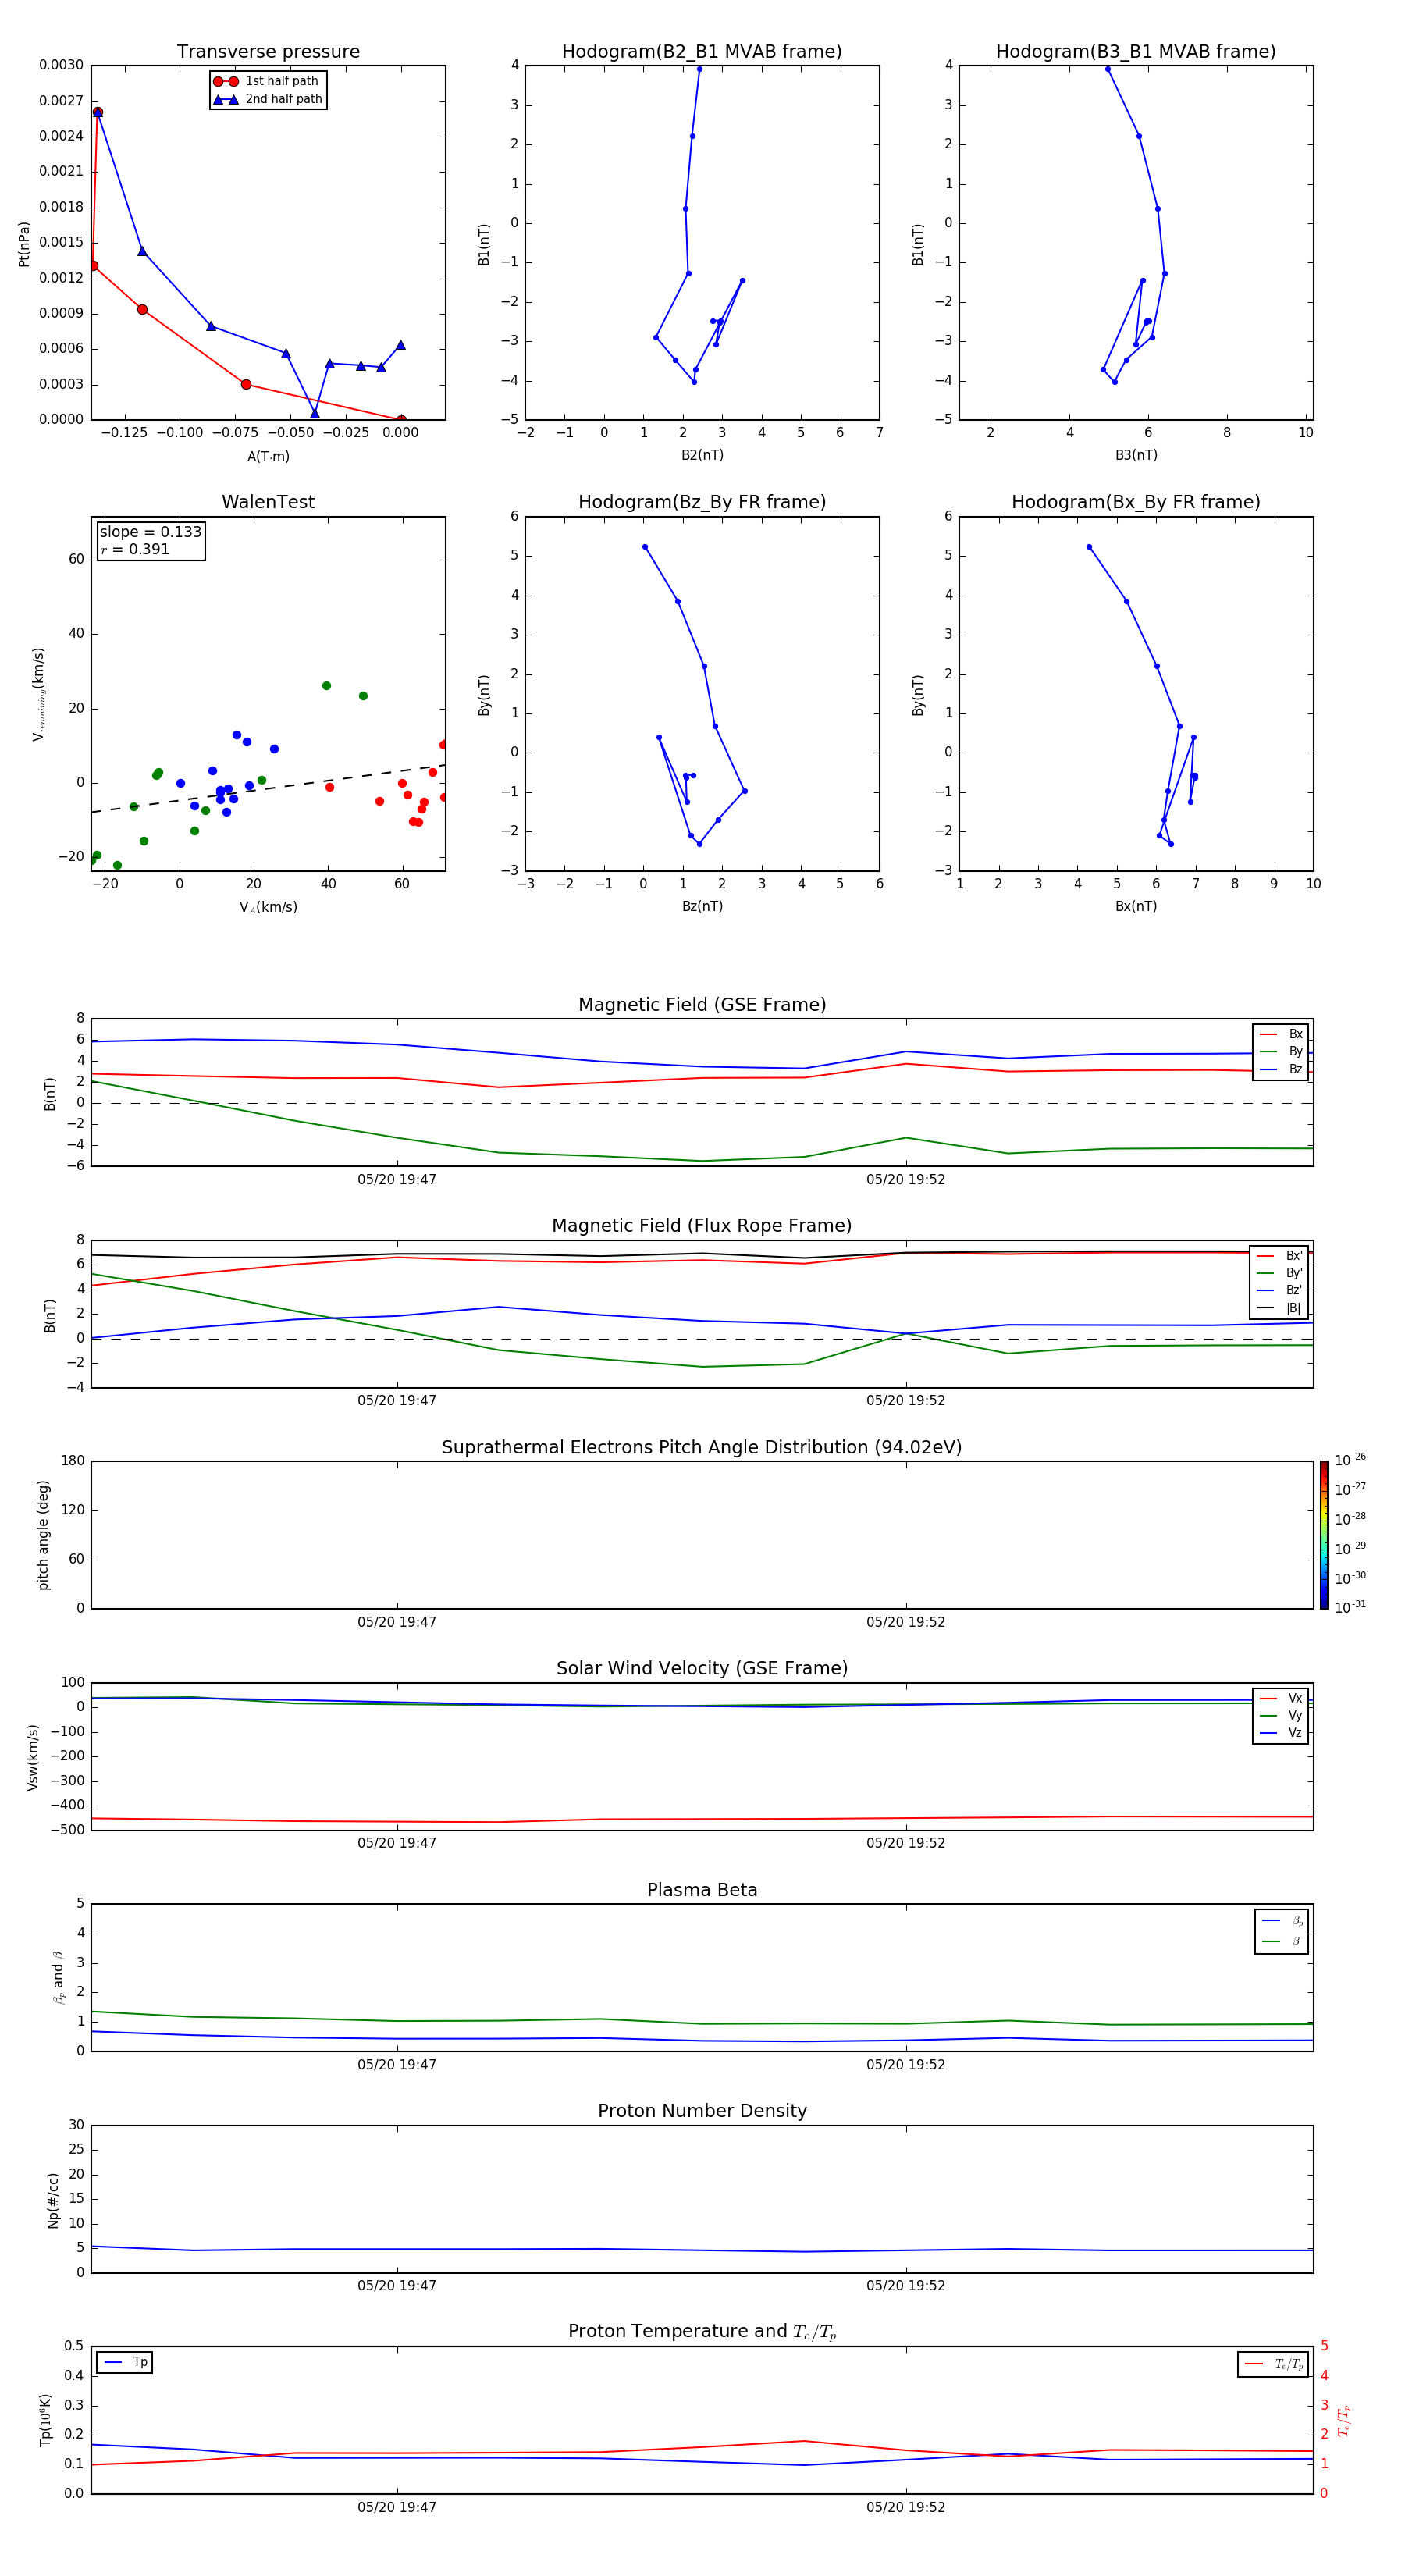The height and width of the screenshot is (2576, 1405).
Task: Click the 'pitch angle (deg)' y-axis label
Action: click(x=43, y=1535)
